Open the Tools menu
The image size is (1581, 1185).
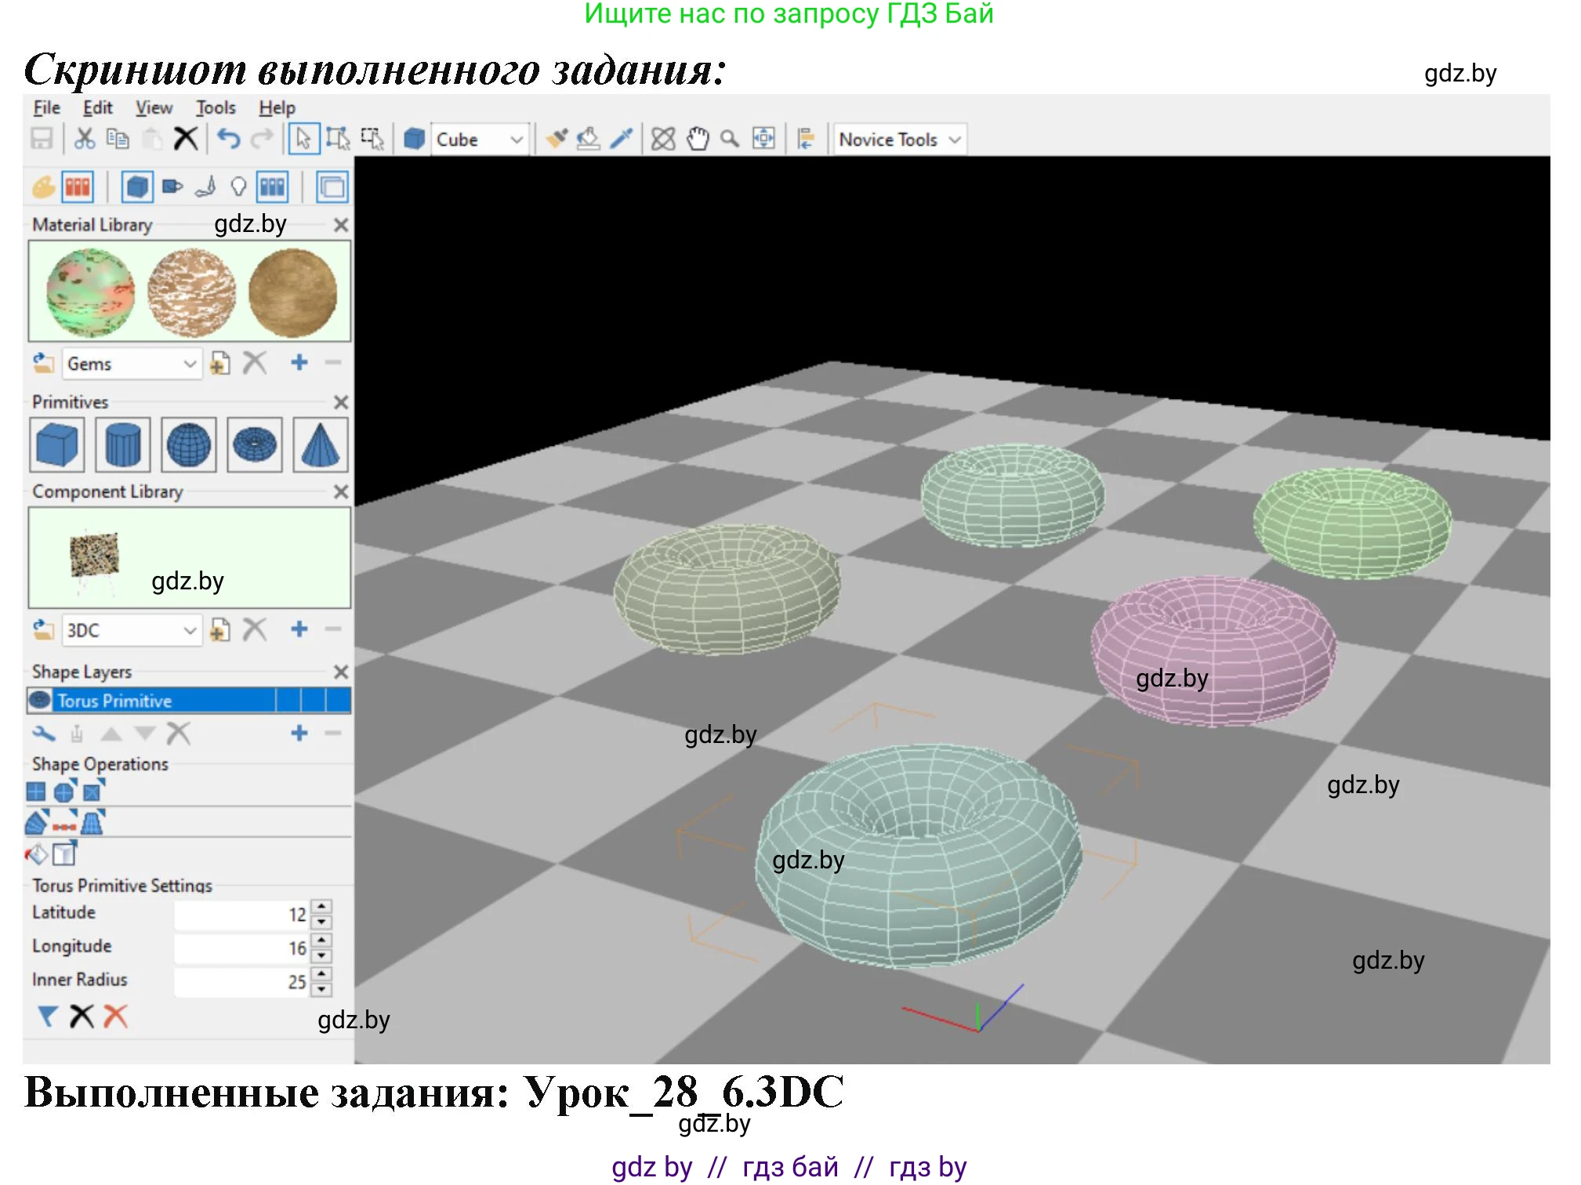pos(216,108)
